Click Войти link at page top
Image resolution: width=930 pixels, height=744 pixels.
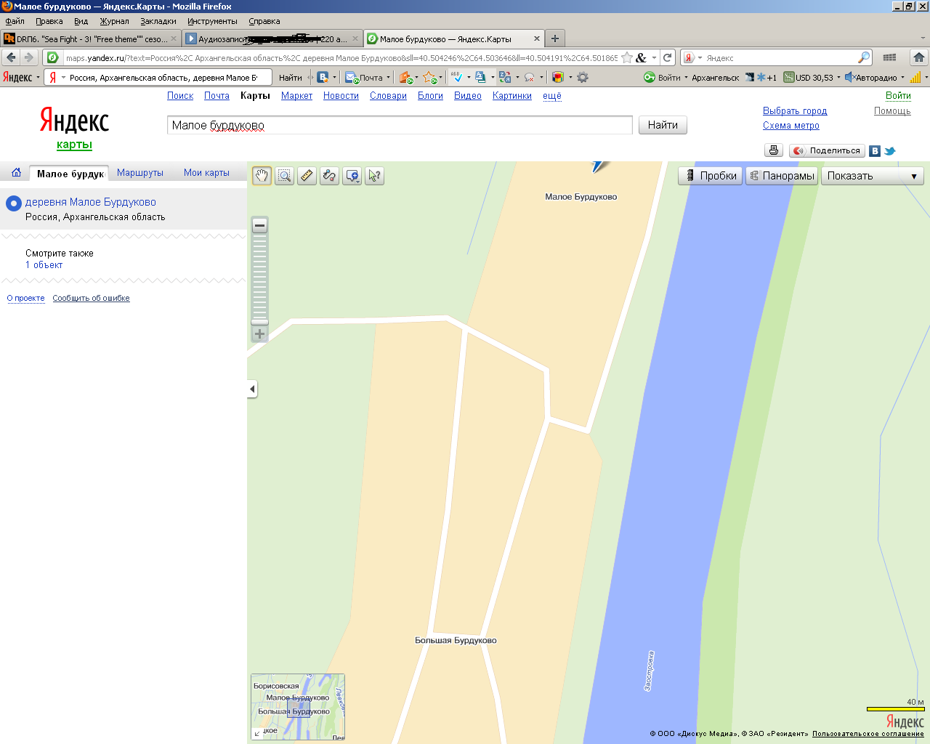(x=898, y=95)
